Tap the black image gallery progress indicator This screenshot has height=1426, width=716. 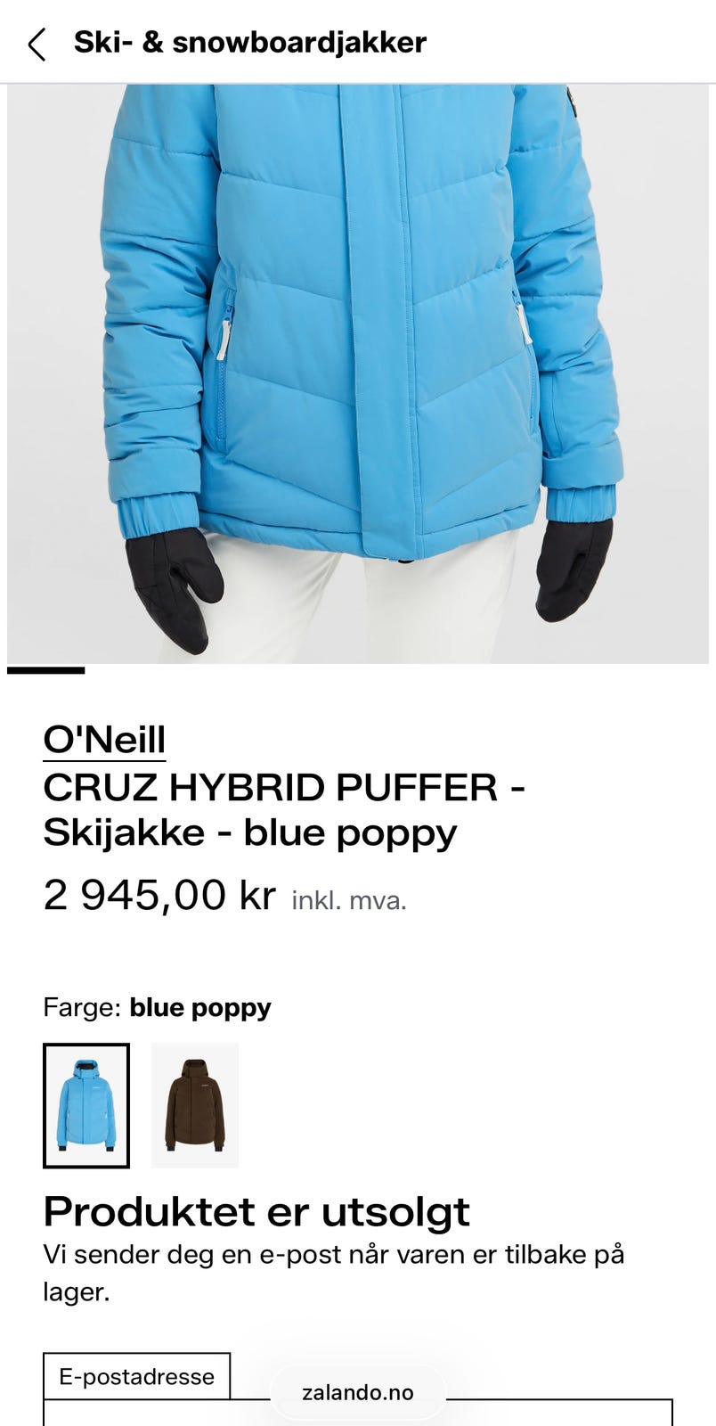tap(45, 670)
